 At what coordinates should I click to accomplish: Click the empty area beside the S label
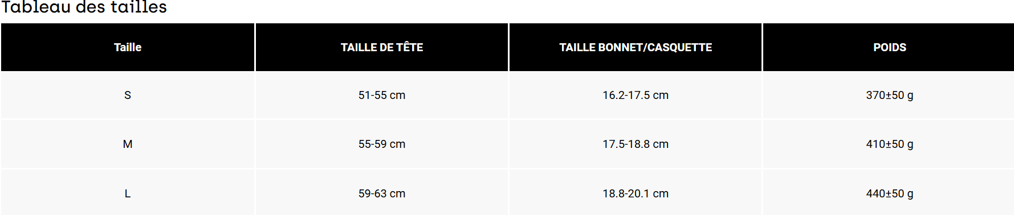click(194, 95)
